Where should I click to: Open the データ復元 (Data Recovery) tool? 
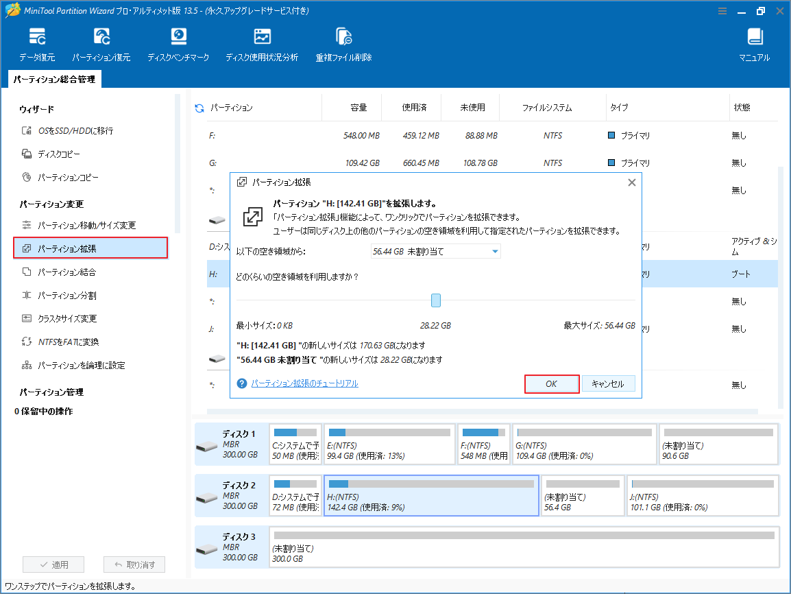point(38,43)
